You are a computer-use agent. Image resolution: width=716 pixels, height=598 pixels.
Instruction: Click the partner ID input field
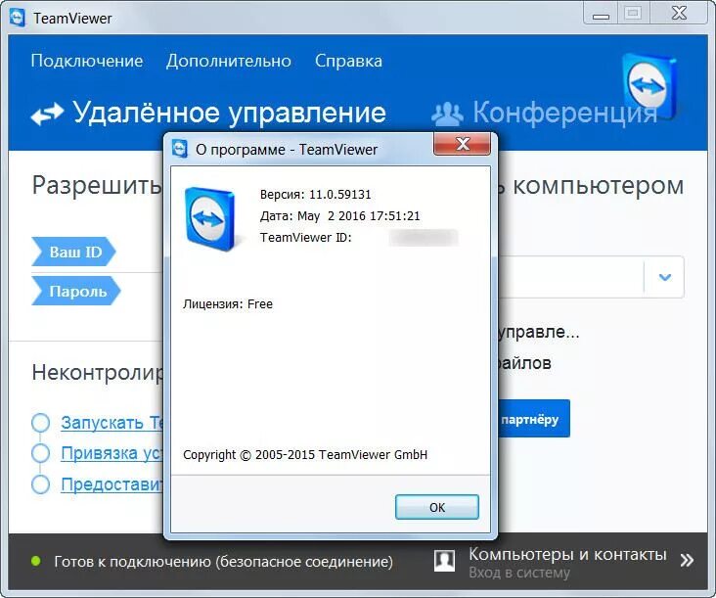pos(571,277)
